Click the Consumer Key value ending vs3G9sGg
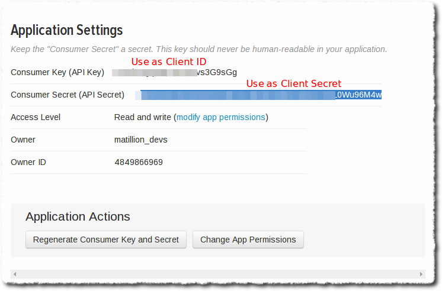Screen dimensions: 442x291 174,72
